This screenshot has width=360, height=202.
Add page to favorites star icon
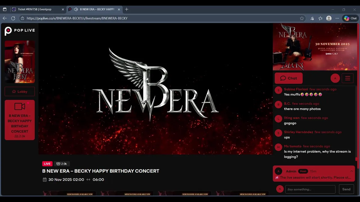pyautogui.click(x=302, y=18)
